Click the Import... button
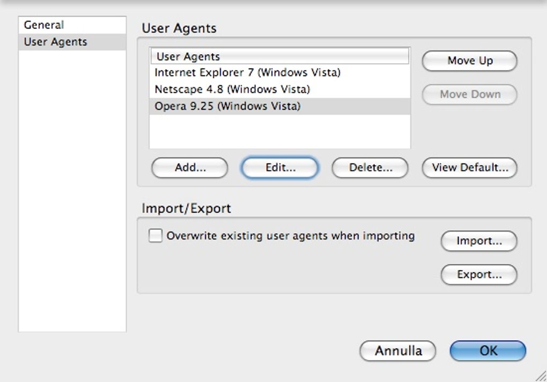Viewport: 547px width, 382px height. pos(479,241)
